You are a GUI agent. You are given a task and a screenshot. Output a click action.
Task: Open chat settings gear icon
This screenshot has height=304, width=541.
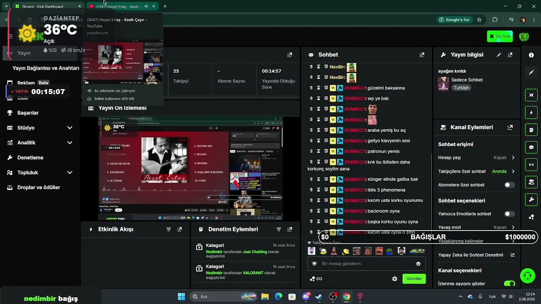coord(395,279)
